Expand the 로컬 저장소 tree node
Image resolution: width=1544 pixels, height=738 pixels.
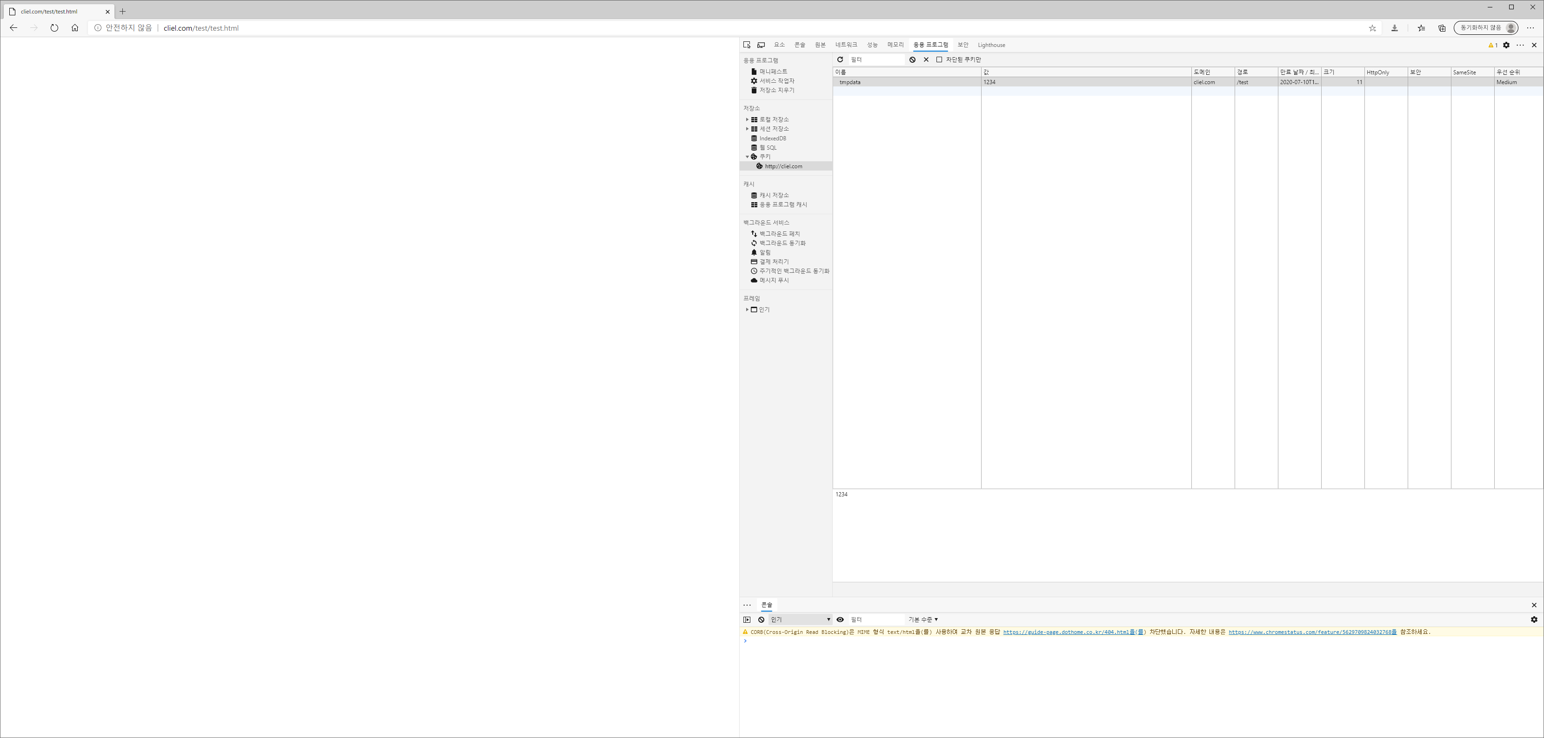pyautogui.click(x=747, y=120)
